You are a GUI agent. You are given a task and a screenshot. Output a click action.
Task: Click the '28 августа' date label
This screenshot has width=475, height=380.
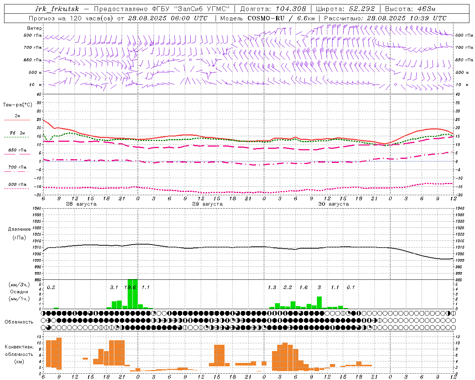point(81,204)
